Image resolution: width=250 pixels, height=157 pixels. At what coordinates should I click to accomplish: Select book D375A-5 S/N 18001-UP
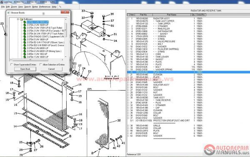click(37, 39)
